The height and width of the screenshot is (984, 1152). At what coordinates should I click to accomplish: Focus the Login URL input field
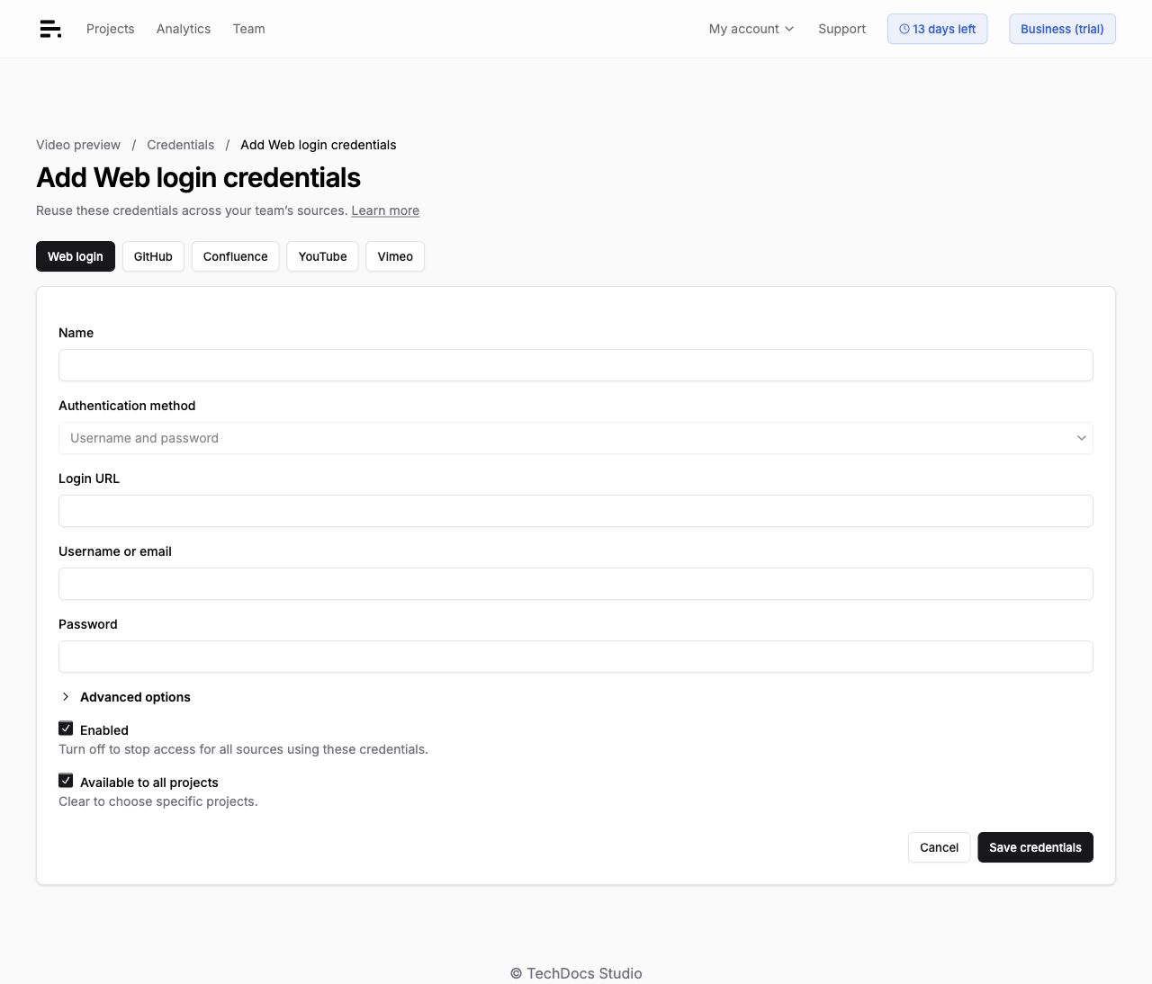click(576, 511)
